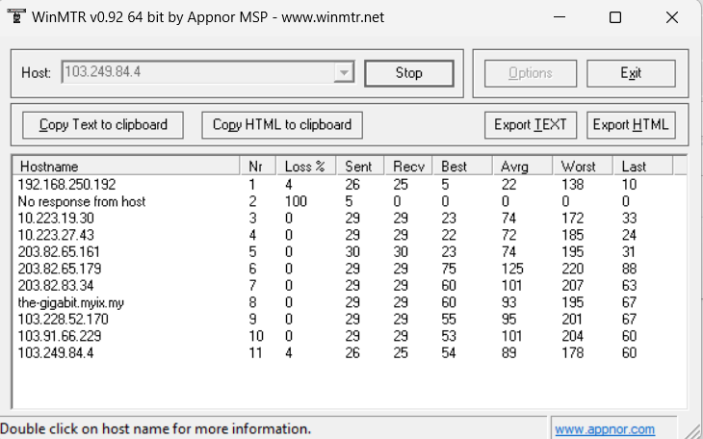This screenshot has height=439, width=703.
Task: Select the No response from host row
Action: click(x=82, y=201)
